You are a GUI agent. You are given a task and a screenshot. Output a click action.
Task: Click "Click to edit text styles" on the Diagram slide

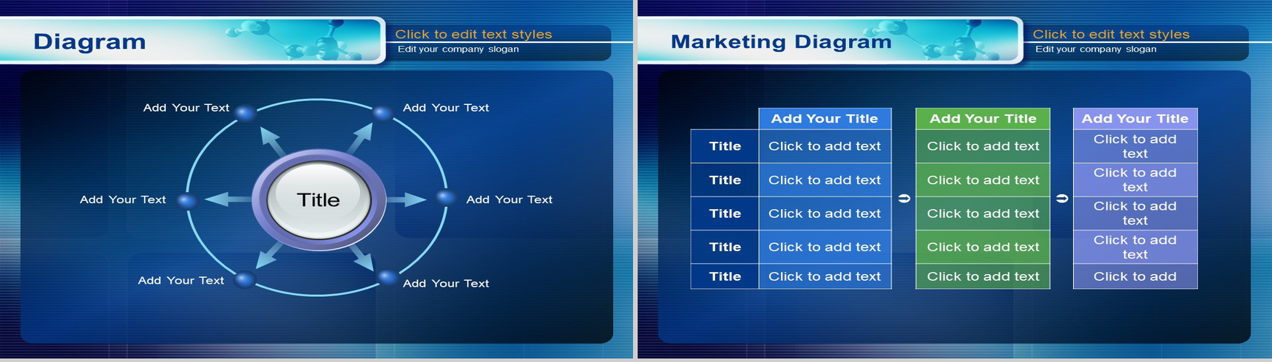[473, 34]
